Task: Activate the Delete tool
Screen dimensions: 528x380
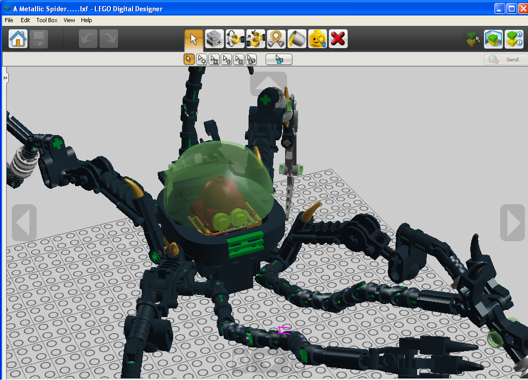Action: tap(338, 38)
